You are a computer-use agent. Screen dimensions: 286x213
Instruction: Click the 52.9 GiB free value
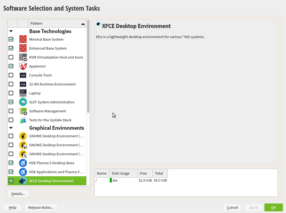(145, 180)
